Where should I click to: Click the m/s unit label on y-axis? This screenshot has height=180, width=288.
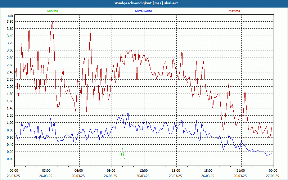(x=11, y=16)
